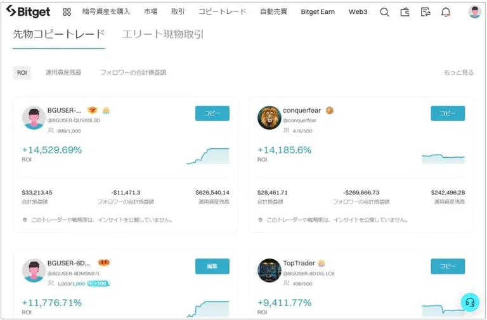This screenshot has height=320, width=487.
Task: Open the search magnifier icon
Action: 384,12
